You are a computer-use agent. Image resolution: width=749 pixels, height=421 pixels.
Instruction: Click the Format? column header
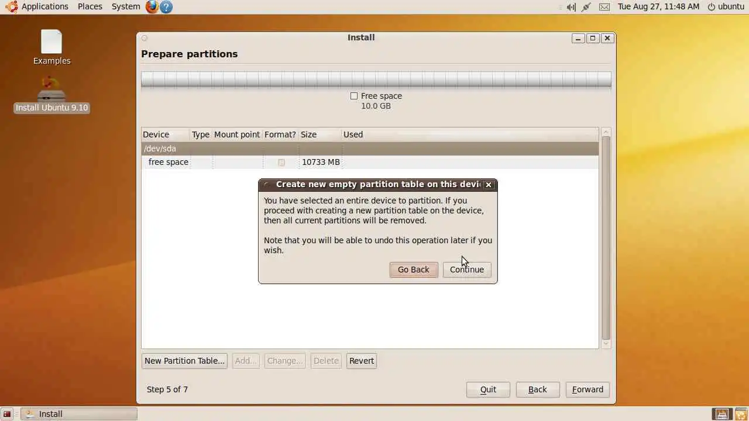(x=280, y=134)
